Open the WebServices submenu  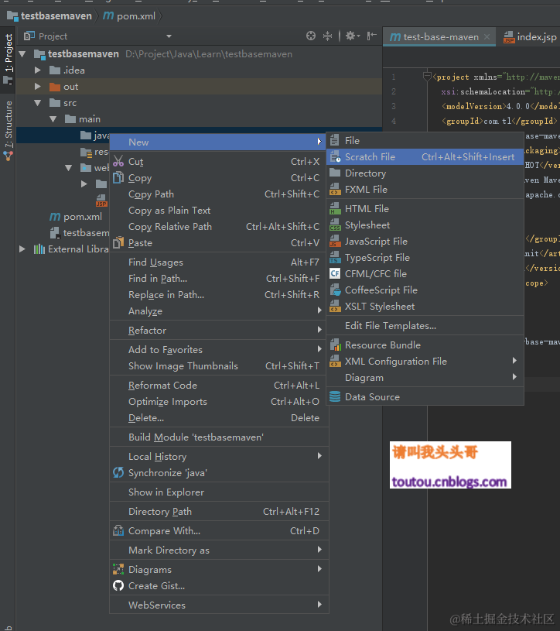point(219,605)
